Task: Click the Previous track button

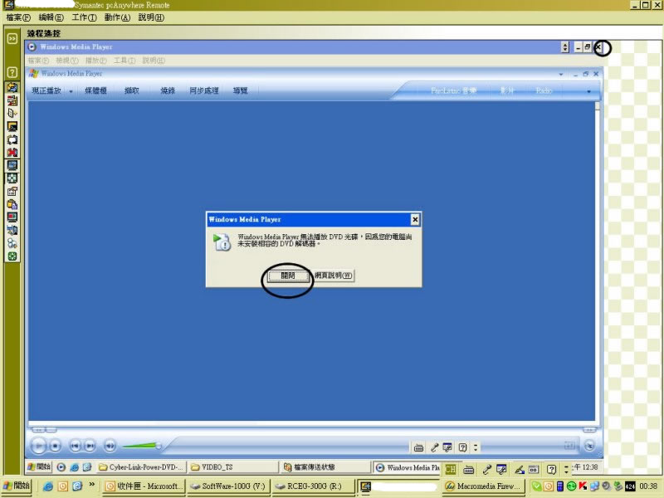Action: [76, 446]
